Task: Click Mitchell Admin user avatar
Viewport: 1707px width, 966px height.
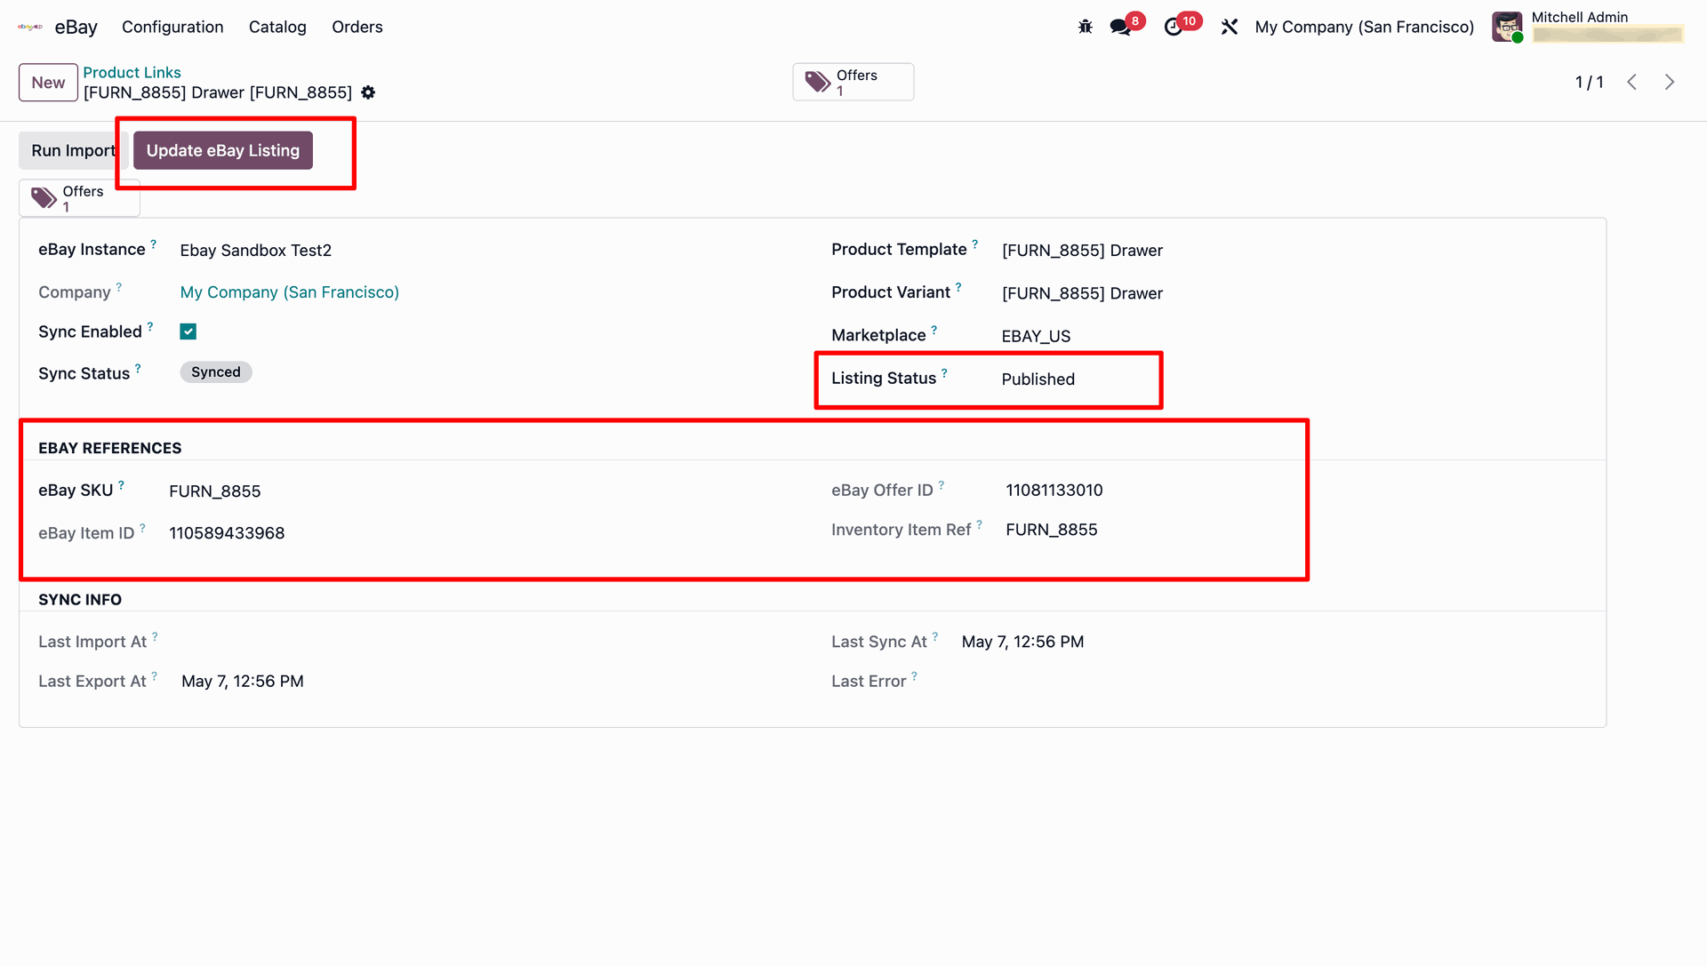Action: pos(1507,27)
